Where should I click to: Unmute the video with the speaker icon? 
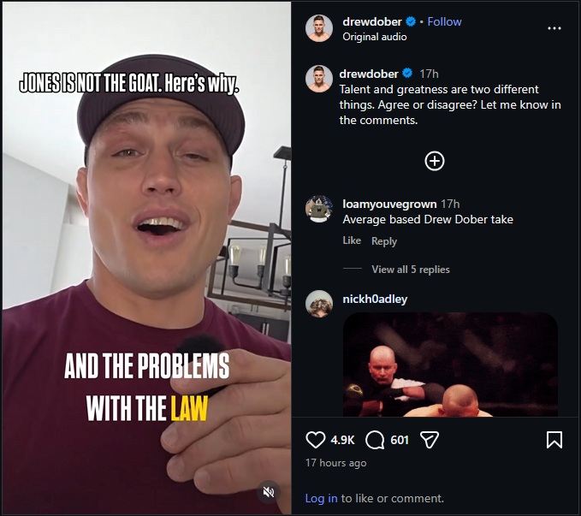(269, 492)
